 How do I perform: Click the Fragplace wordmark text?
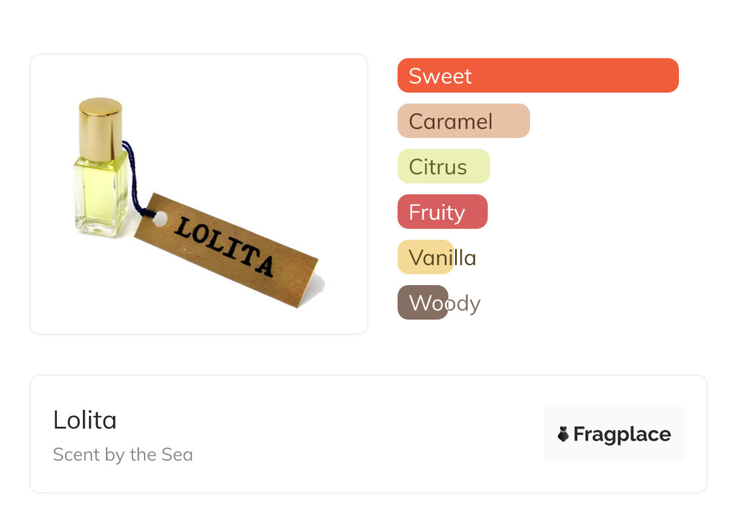pyautogui.click(x=622, y=434)
